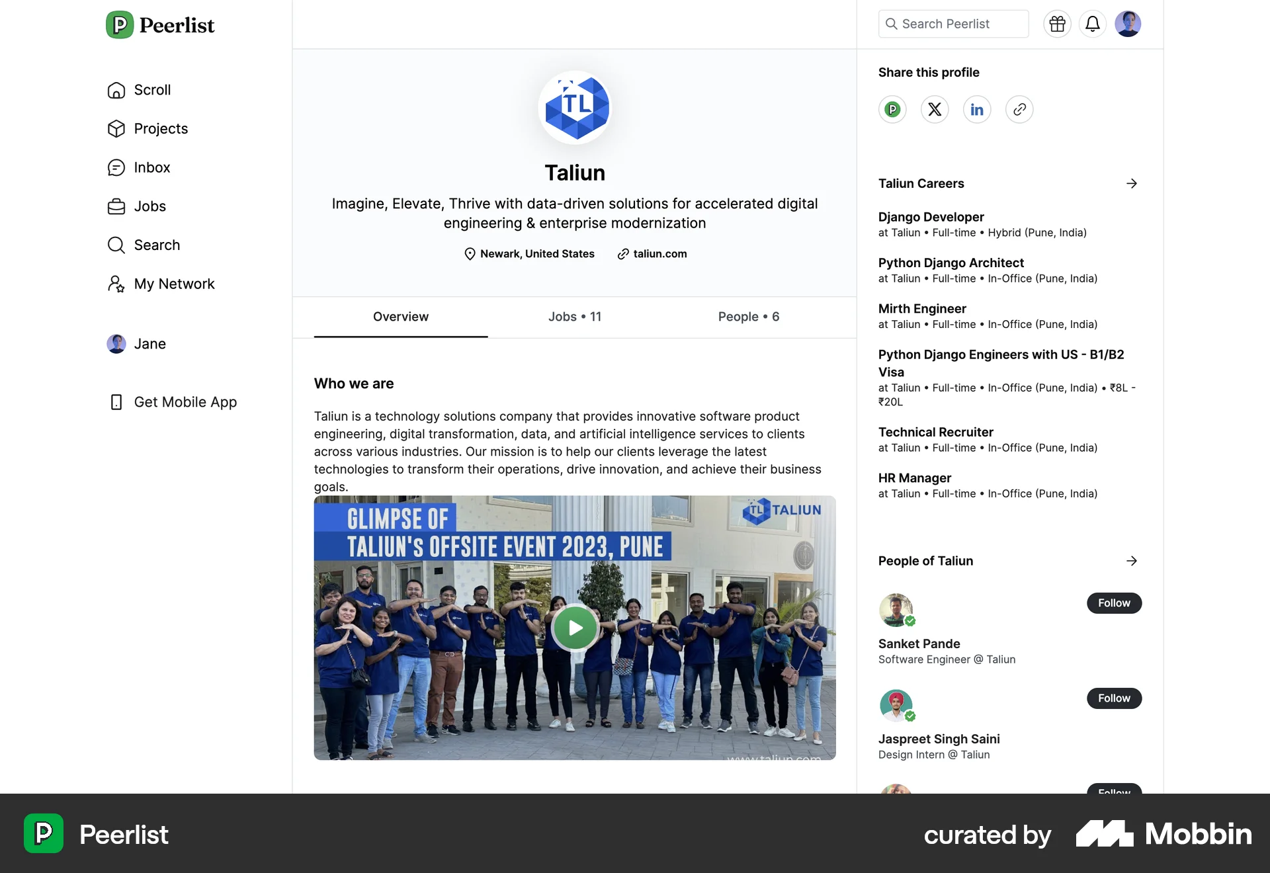Share profile on LinkedIn
The image size is (1270, 873).
tap(977, 109)
